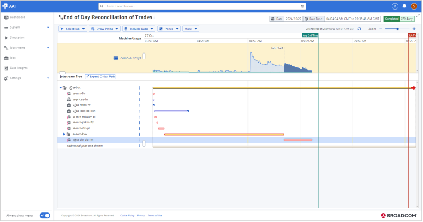Image resolution: width=423 pixels, height=222 pixels.
Task: Open the three-dot menu for a-lock-bo-ksh
Action: point(139,111)
